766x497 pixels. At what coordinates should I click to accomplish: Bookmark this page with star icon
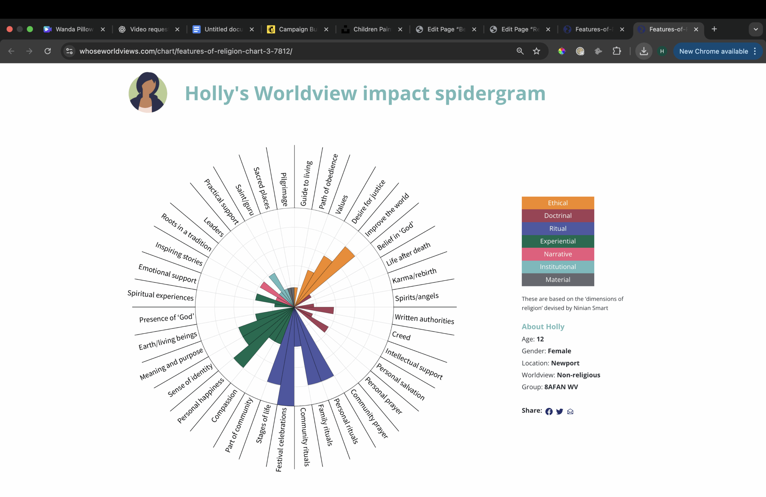[536, 51]
